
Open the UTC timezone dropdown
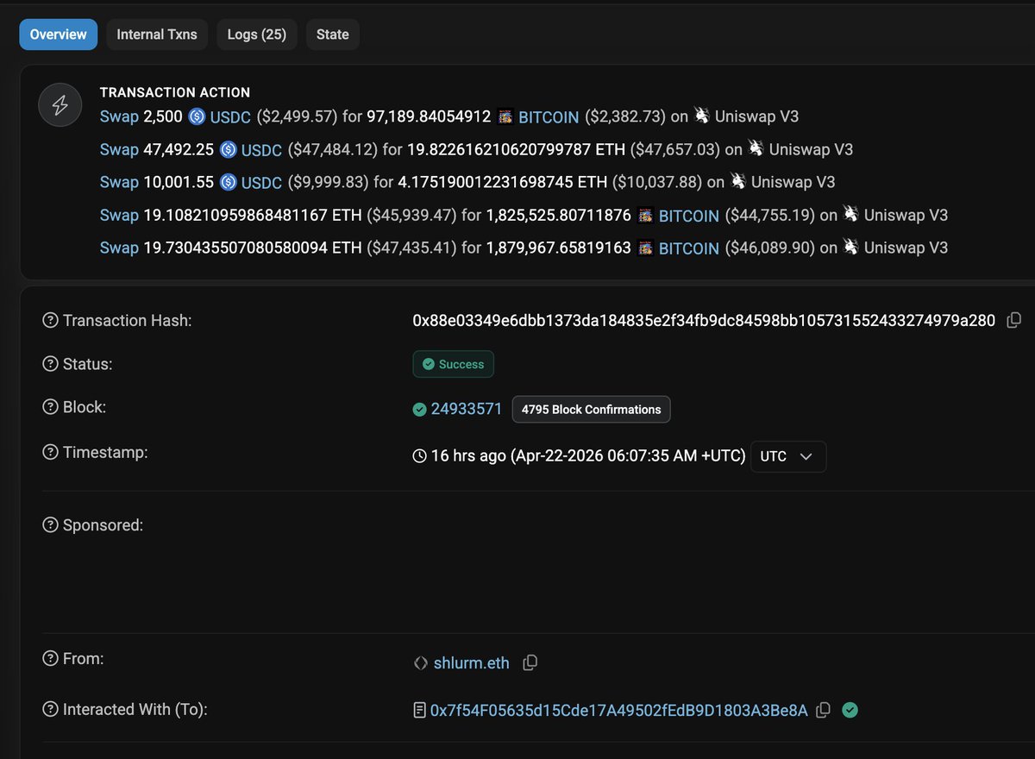pyautogui.click(x=788, y=456)
